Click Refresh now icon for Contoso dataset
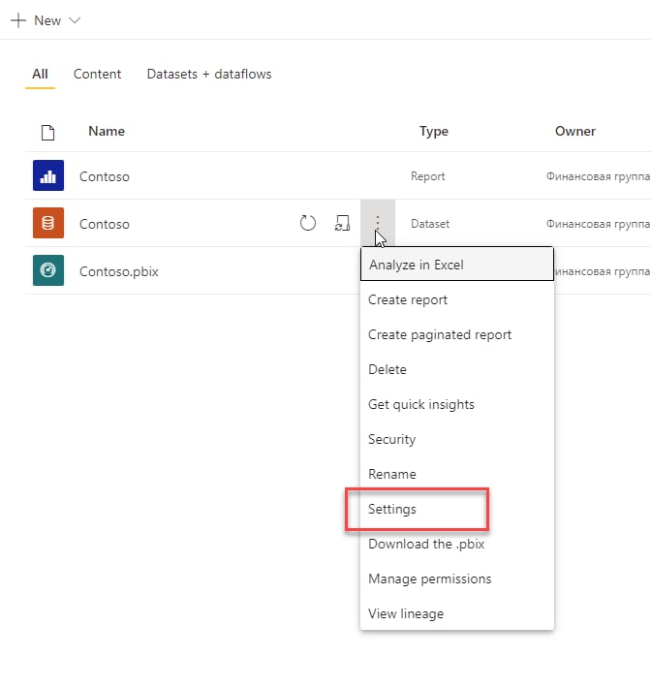651x688 pixels. click(308, 223)
